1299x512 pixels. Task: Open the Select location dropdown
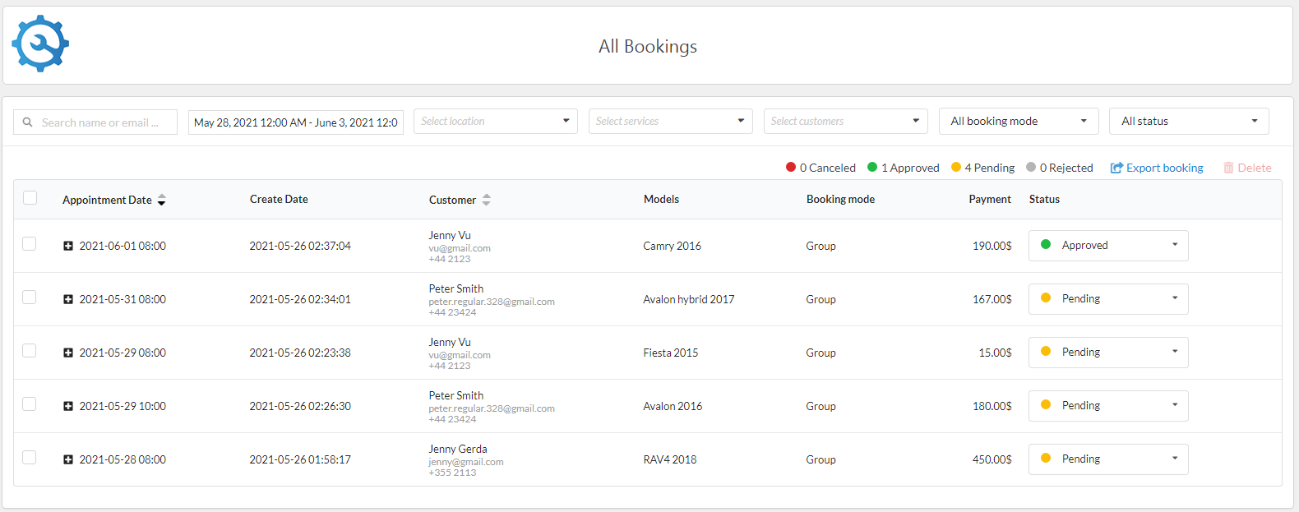click(x=495, y=121)
